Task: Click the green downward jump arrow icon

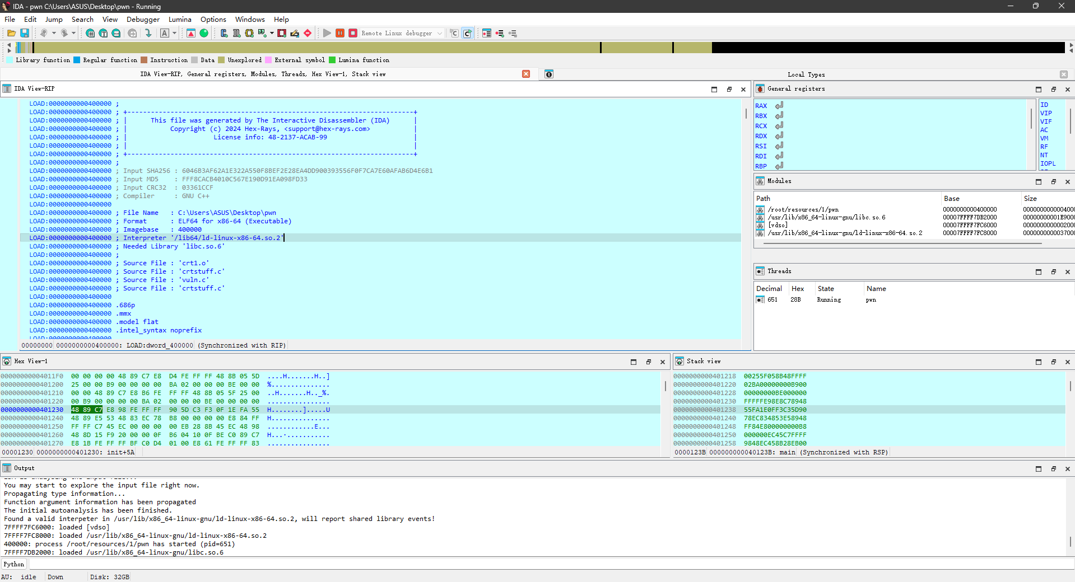Action: [x=148, y=34]
